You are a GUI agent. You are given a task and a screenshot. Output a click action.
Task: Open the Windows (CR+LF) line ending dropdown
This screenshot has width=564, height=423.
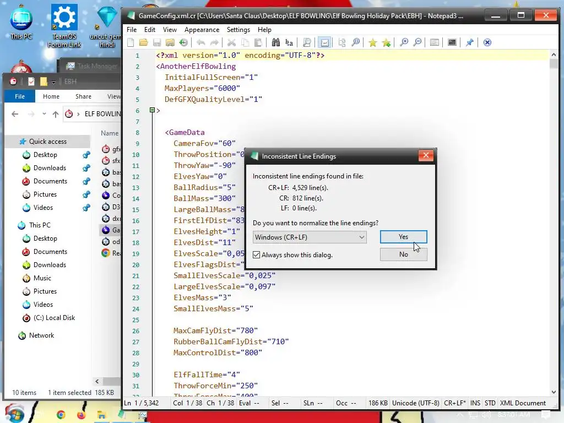310,237
